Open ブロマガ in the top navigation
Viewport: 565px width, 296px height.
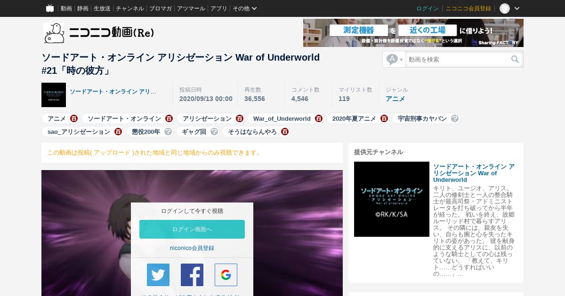161,8
